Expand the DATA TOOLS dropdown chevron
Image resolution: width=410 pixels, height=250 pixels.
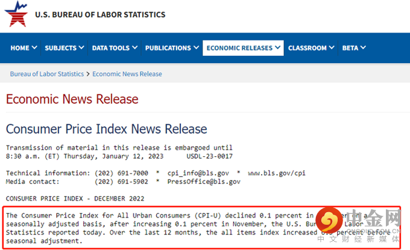[x=134, y=47]
